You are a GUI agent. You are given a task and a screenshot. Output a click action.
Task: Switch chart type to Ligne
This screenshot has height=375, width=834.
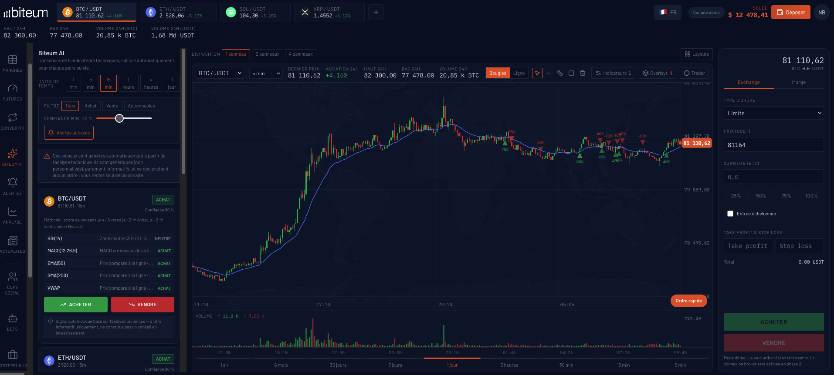(519, 73)
